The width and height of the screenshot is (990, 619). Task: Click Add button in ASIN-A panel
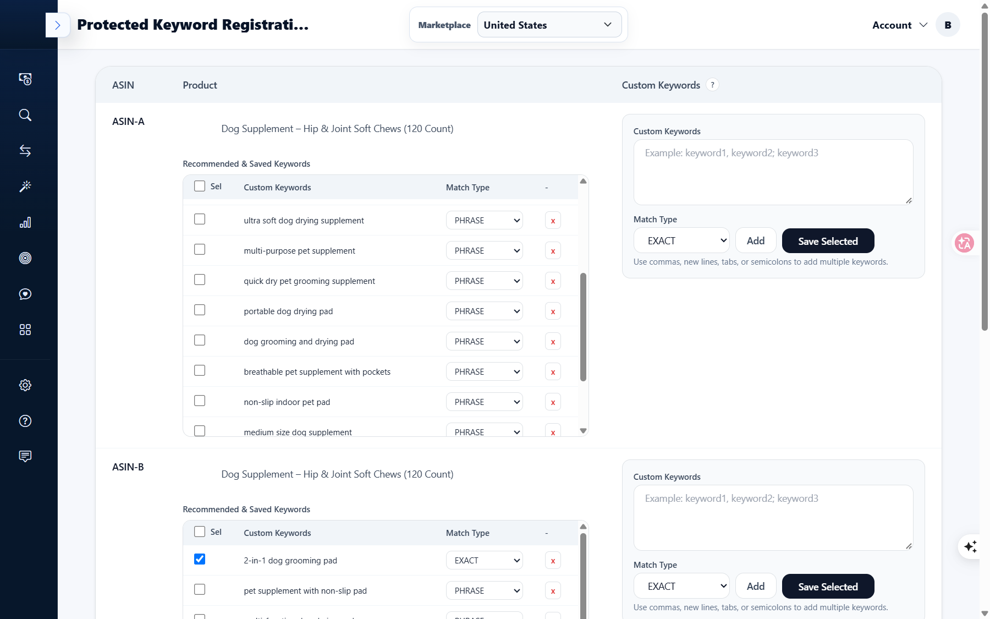click(756, 241)
